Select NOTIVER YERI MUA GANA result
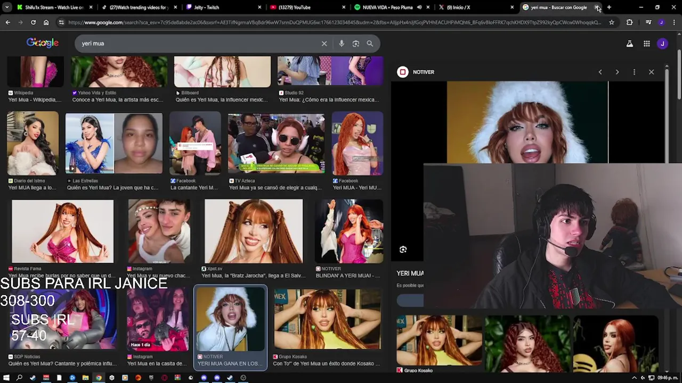Image resolution: width=682 pixels, height=383 pixels. coord(230,327)
